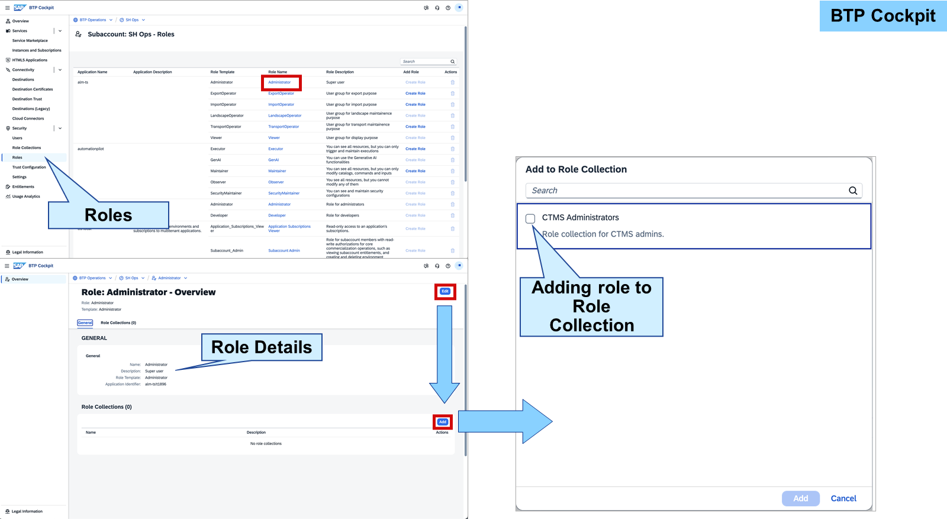This screenshot has width=947, height=519.
Task: Open the headset support icon on the Roles page
Action: pyautogui.click(x=437, y=8)
